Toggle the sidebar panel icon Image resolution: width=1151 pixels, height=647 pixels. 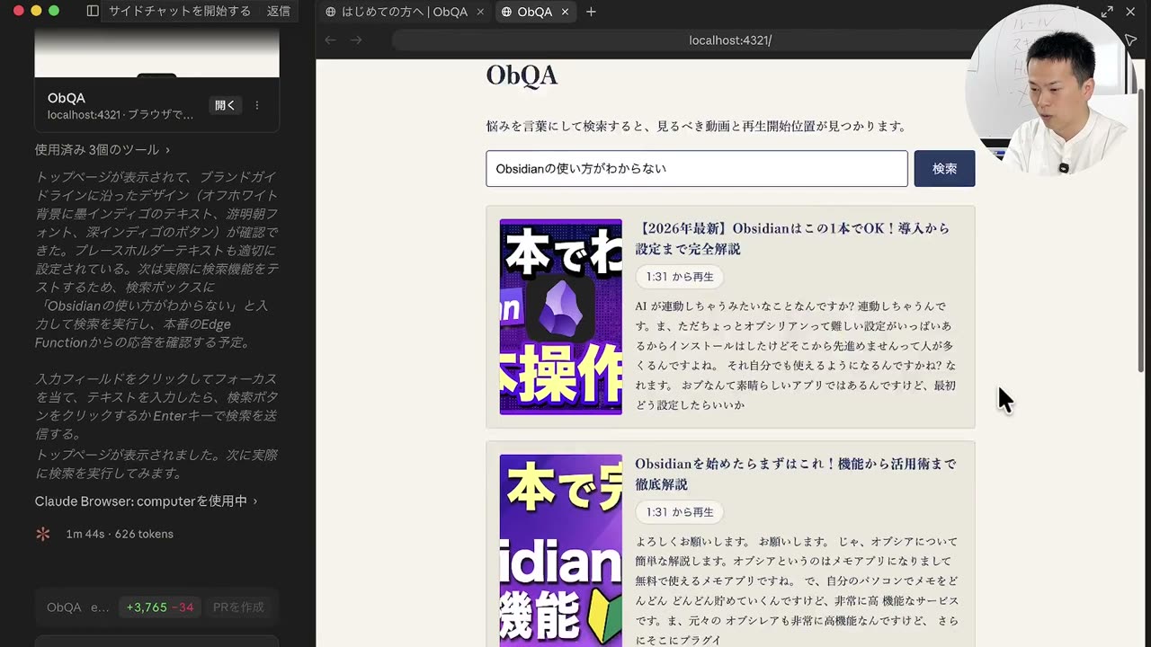click(x=93, y=11)
